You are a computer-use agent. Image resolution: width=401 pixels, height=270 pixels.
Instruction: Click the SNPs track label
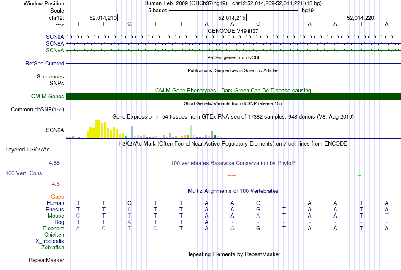coord(57,84)
